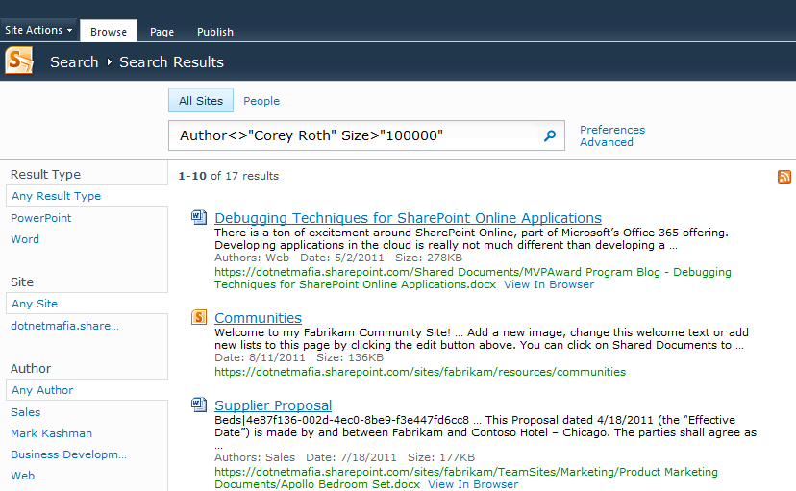Screen dimensions: 796x491
Task: Click Word icon beside Supplier Proposal result
Action: (x=199, y=405)
